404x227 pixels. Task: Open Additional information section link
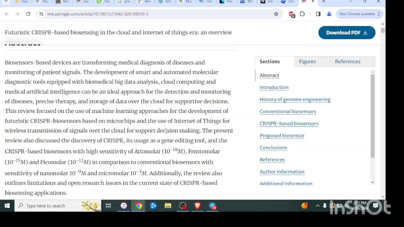(x=286, y=183)
